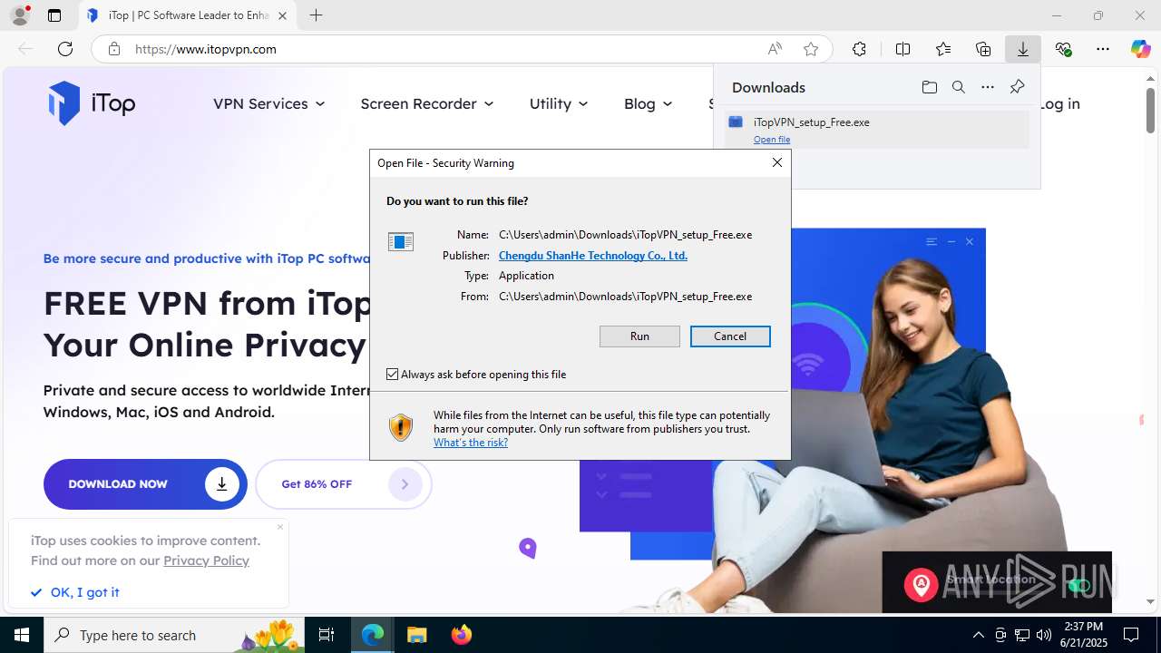Click the iTop logo on the website

click(92, 103)
